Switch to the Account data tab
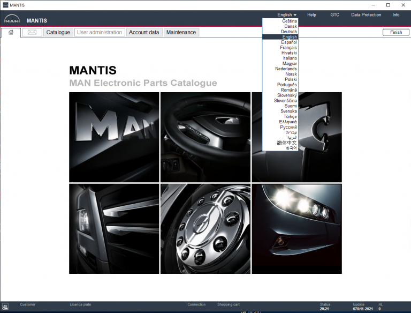The height and width of the screenshot is (313, 411). point(144,32)
